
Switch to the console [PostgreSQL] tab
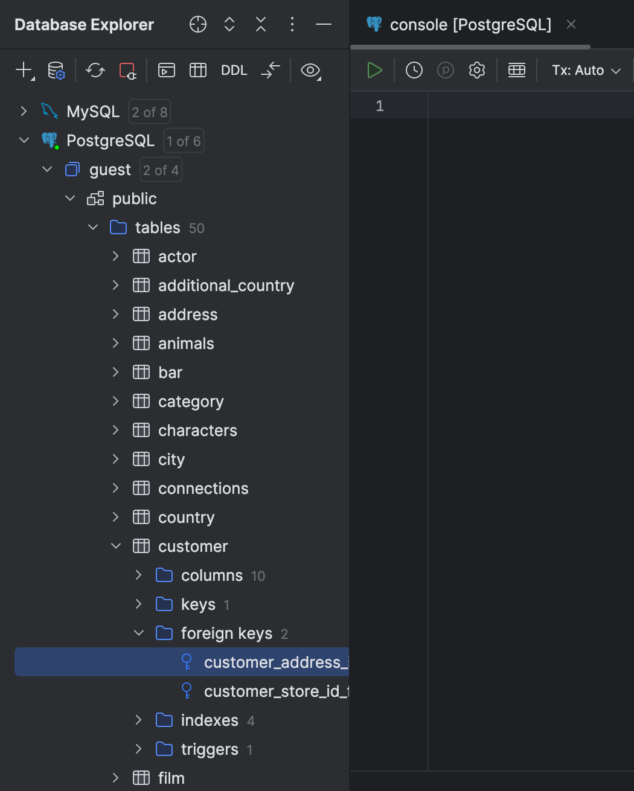click(471, 24)
